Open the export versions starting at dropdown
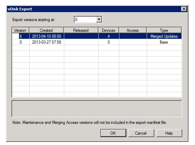195x145 pixels. tap(99, 20)
